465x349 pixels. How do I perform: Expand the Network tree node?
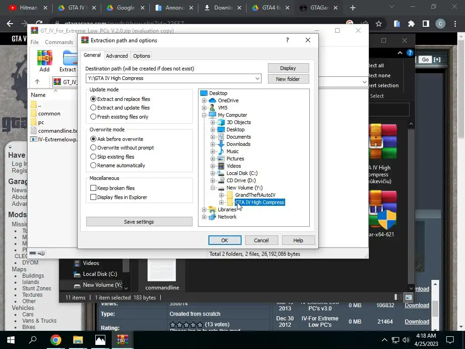coord(204,217)
